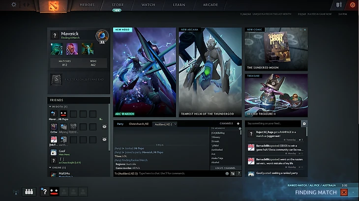Click Reject3d_Rage's feed avatar
Image resolution: width=359 pixels, height=201 pixels.
pyautogui.click(x=251, y=134)
